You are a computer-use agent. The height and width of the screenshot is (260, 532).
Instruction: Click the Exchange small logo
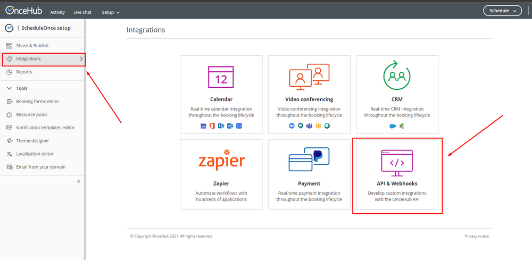221,126
